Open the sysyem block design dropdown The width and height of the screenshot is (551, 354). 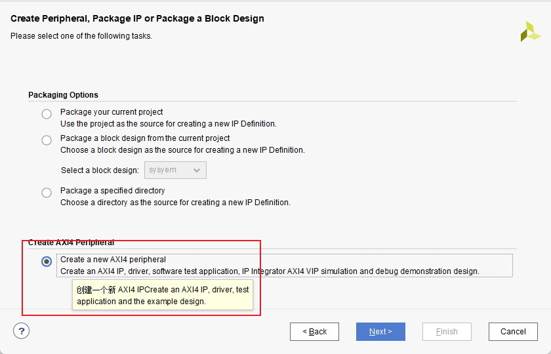[175, 170]
